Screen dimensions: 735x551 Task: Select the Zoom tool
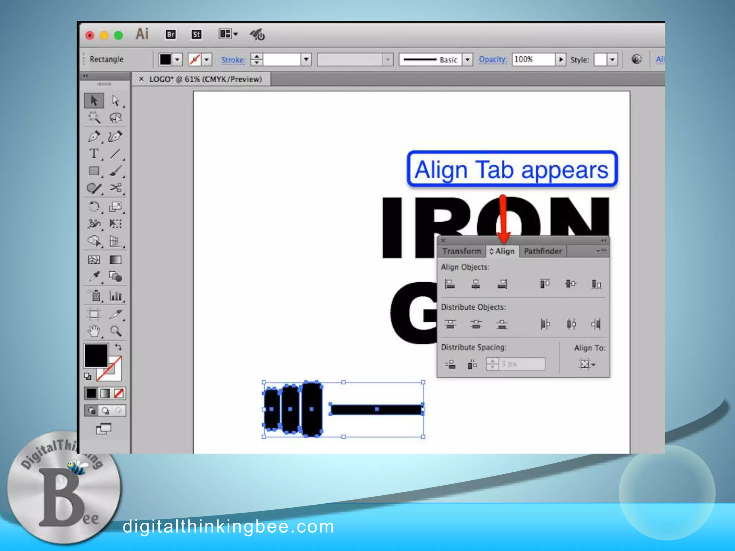[x=116, y=331]
